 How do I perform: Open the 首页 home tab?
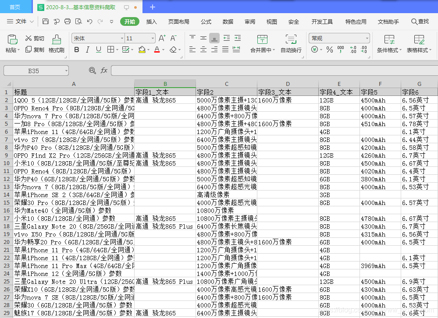pos(15,7)
